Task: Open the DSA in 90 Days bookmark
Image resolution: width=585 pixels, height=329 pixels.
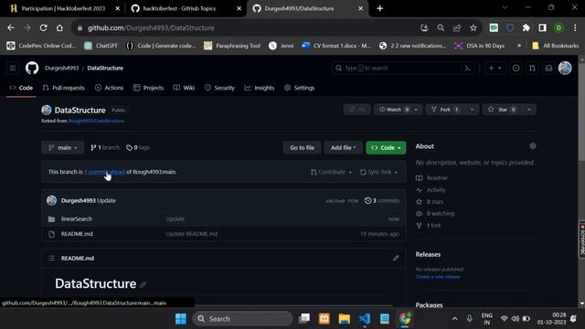Action: pyautogui.click(x=480, y=46)
